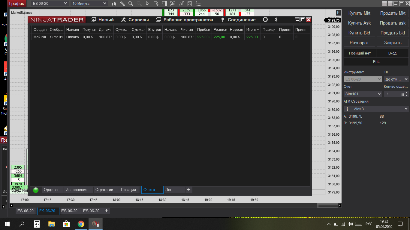Viewport: 410px width, 230px height.
Task: Show the data box from chart toolbar
Action: (x=156, y=4)
